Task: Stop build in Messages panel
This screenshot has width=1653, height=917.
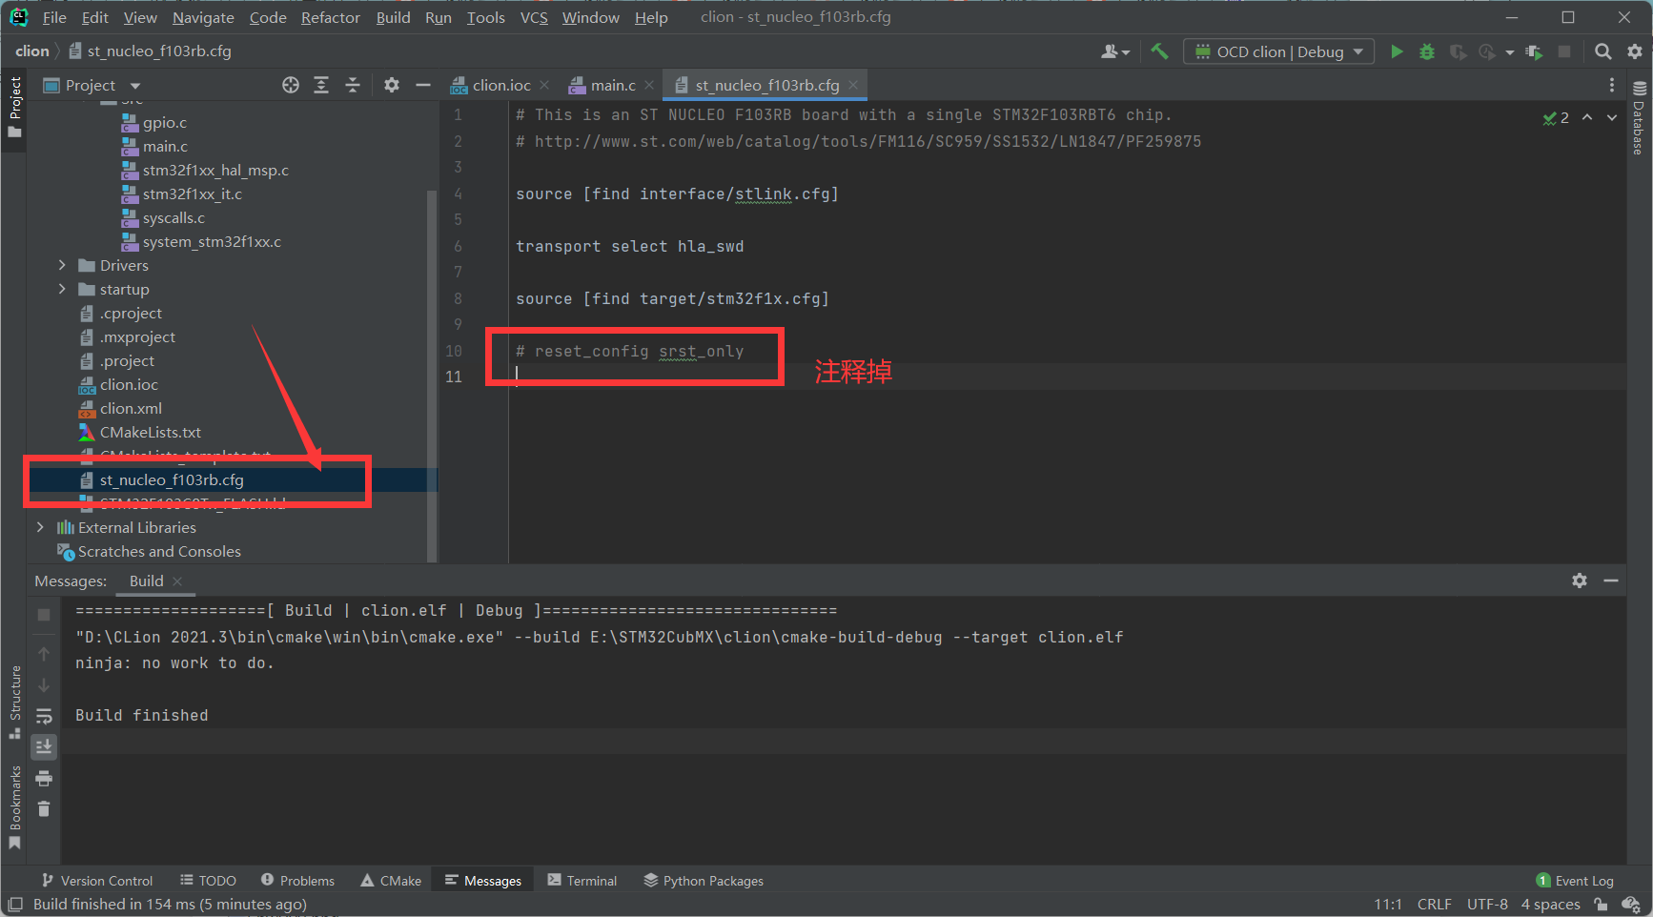Action: click(44, 615)
